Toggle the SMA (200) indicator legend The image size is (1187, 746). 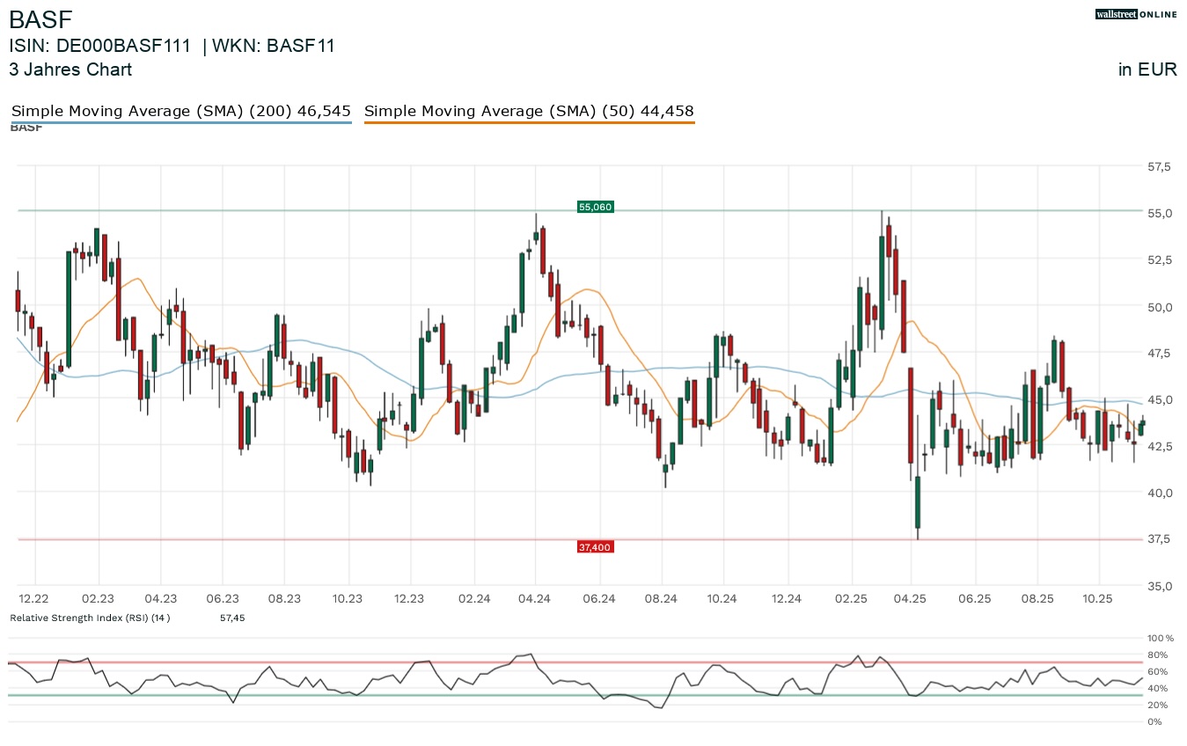point(180,111)
